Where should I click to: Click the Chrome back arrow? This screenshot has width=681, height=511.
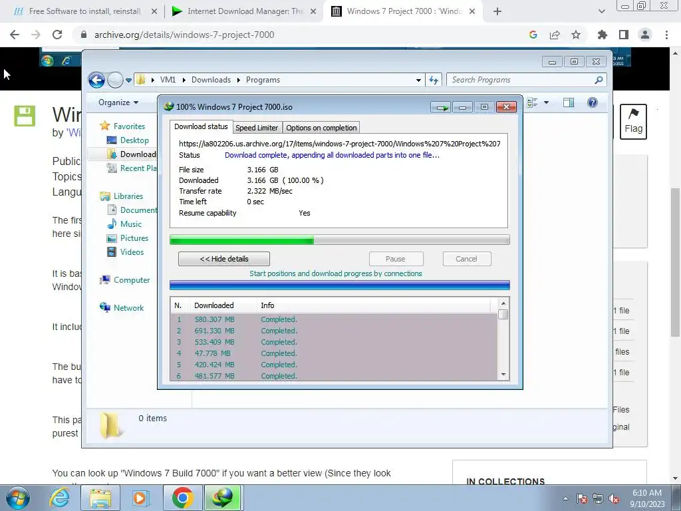tap(15, 35)
